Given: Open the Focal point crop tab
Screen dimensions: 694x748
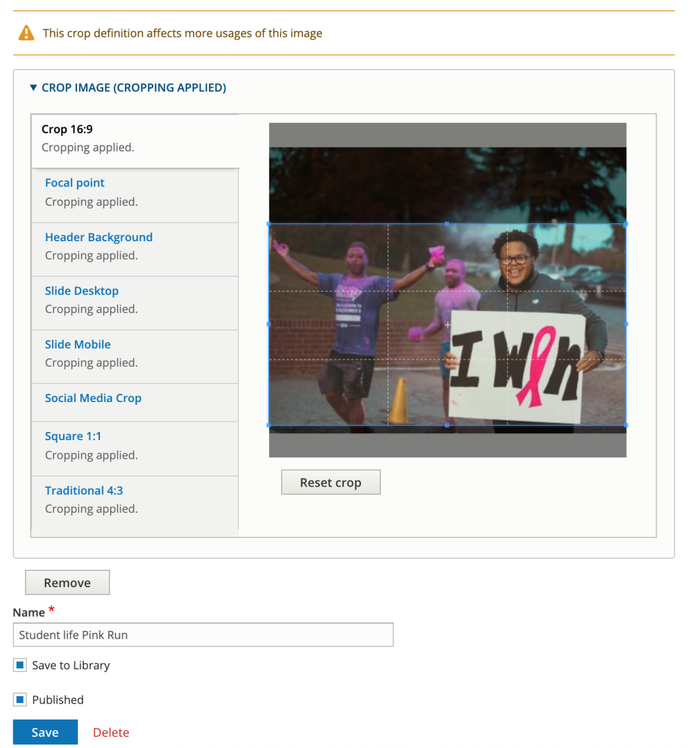Looking at the screenshot, I should [x=135, y=195].
